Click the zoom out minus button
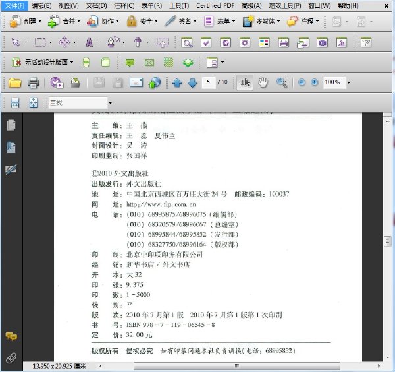The image size is (395, 372). 302,82
